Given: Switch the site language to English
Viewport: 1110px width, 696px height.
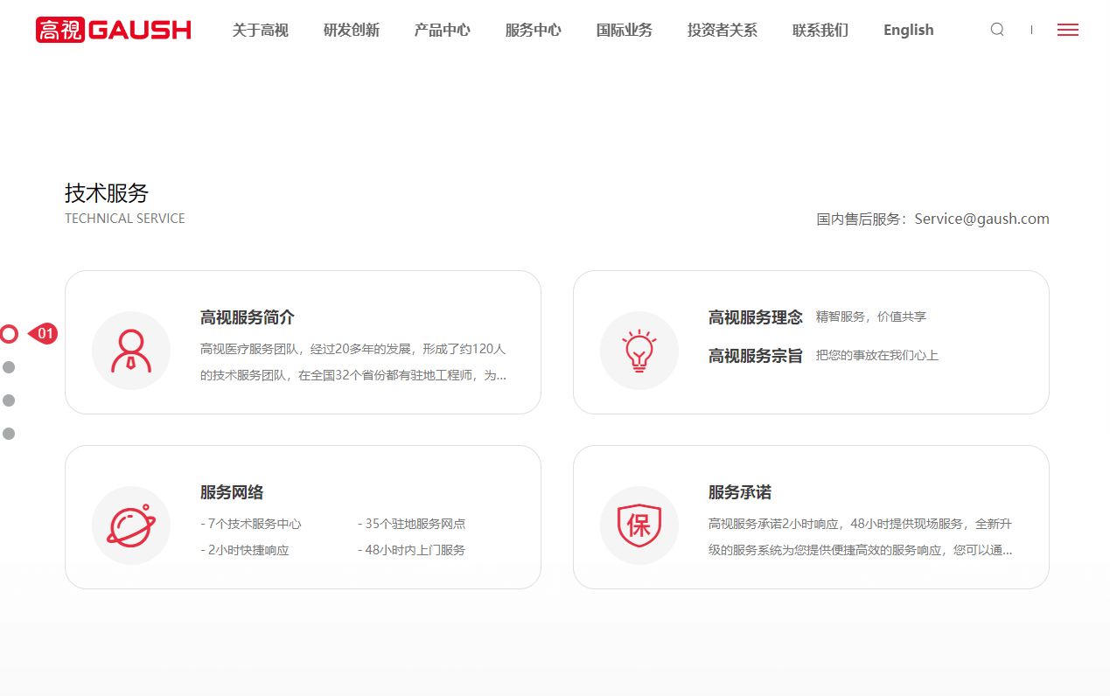Looking at the screenshot, I should pos(908,30).
